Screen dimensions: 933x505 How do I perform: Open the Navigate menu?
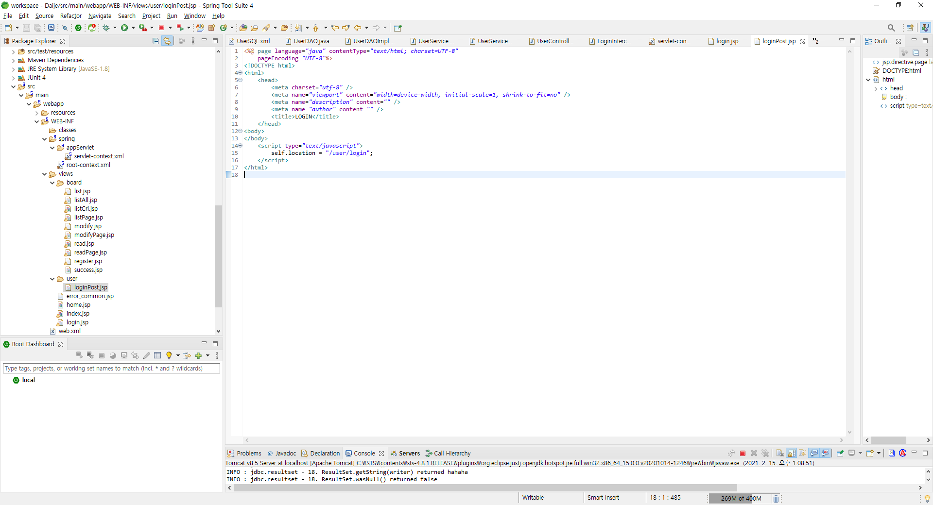coord(100,16)
